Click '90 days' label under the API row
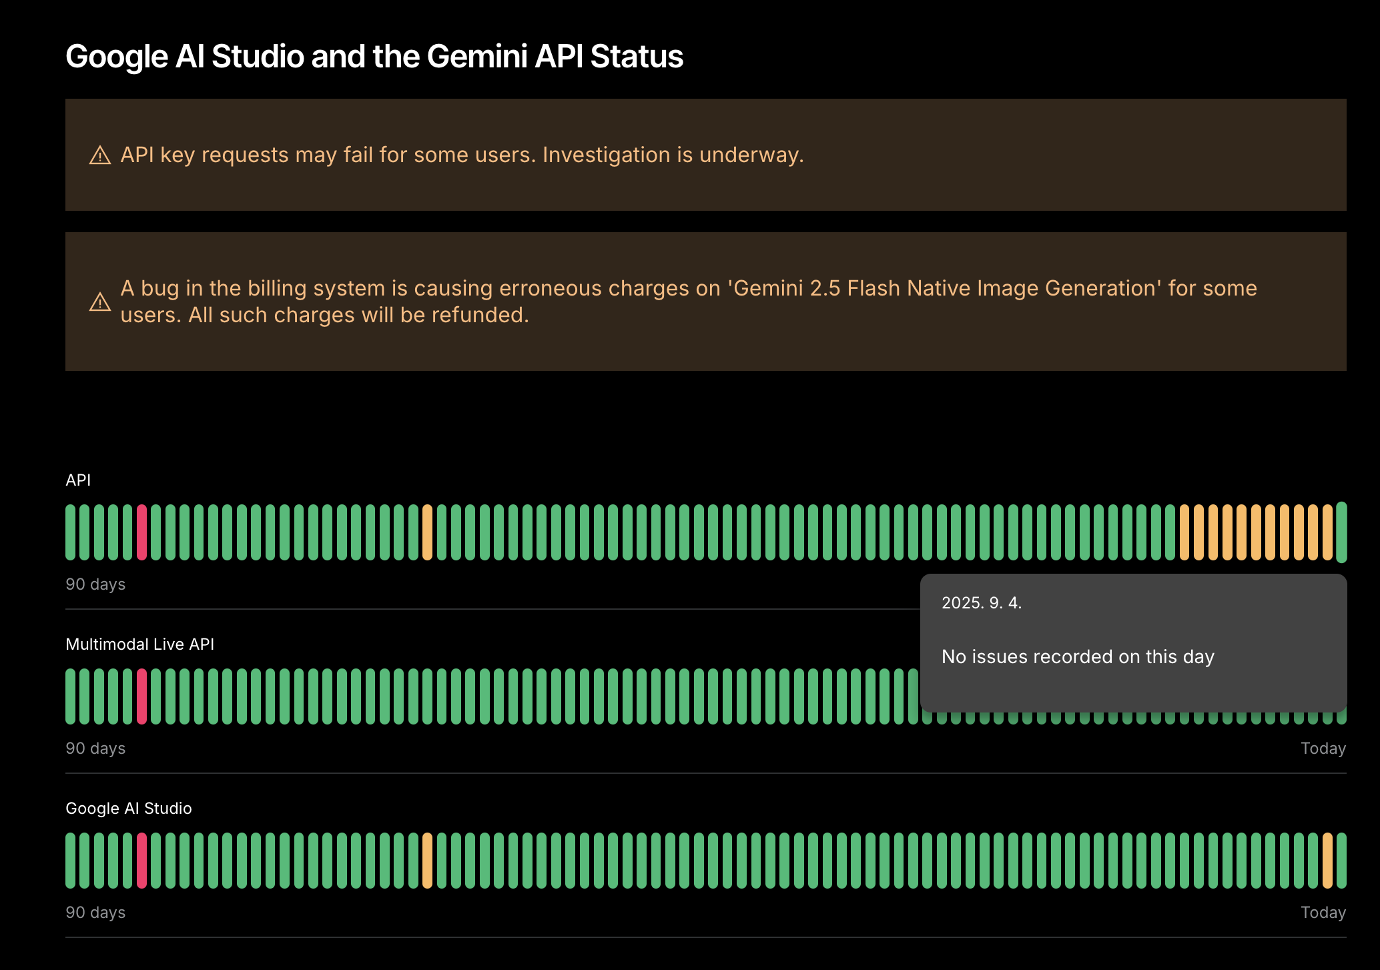This screenshot has width=1380, height=970. click(x=95, y=584)
